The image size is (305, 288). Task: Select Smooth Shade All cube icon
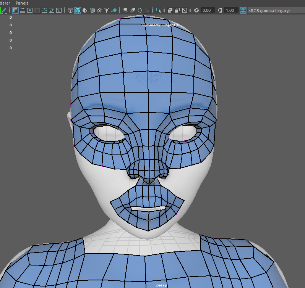click(x=78, y=10)
